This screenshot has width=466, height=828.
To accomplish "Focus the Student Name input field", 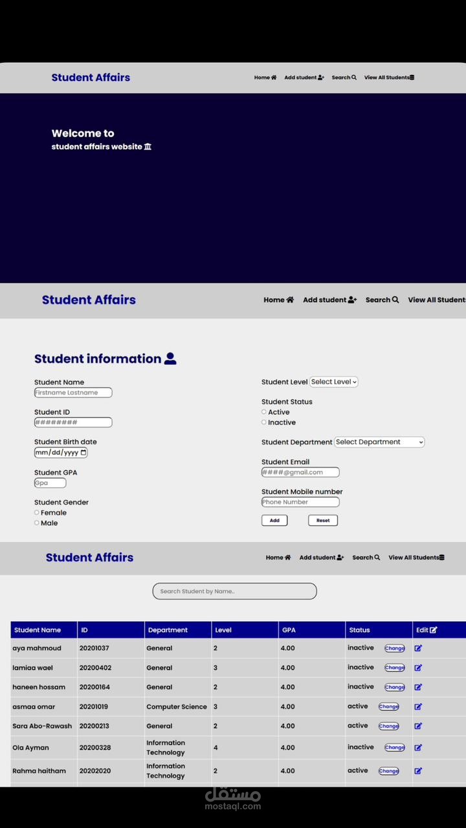I will click(73, 393).
